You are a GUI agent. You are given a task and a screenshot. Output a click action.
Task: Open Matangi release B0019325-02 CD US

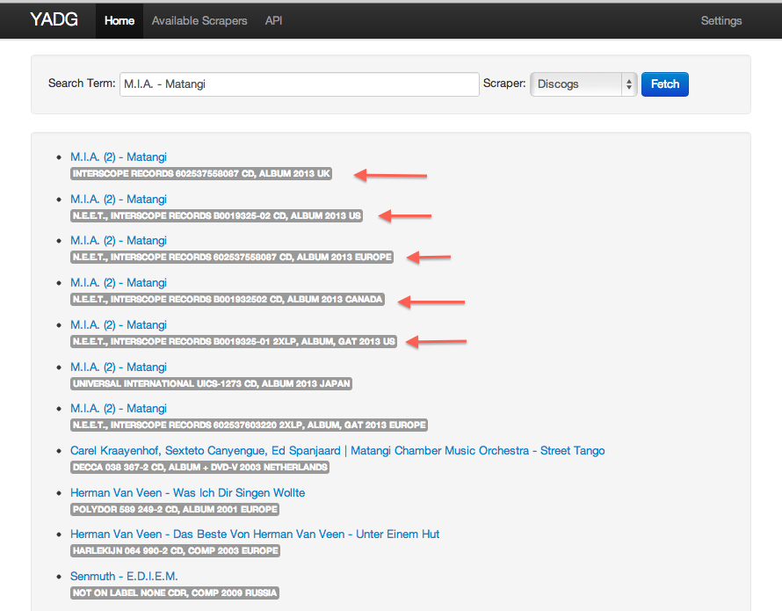tap(119, 200)
